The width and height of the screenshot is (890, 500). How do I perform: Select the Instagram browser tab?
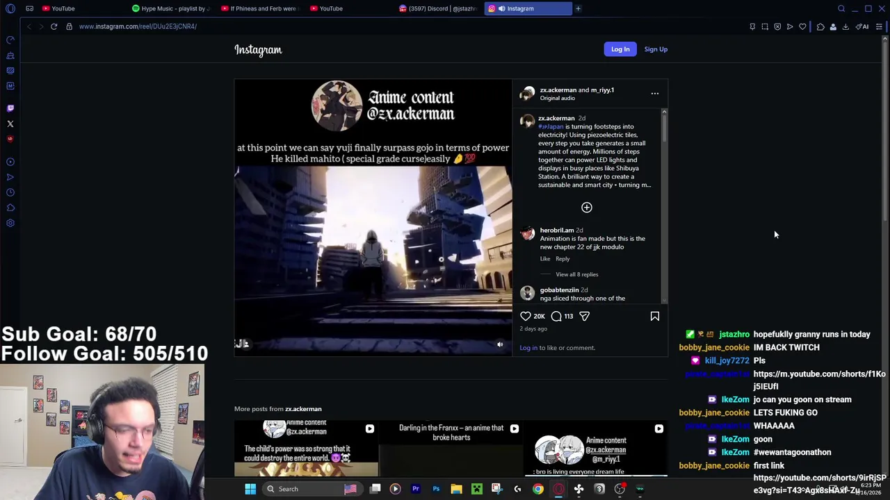point(528,8)
